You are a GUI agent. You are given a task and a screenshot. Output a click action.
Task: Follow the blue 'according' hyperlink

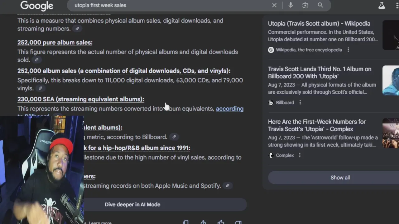coord(230,109)
